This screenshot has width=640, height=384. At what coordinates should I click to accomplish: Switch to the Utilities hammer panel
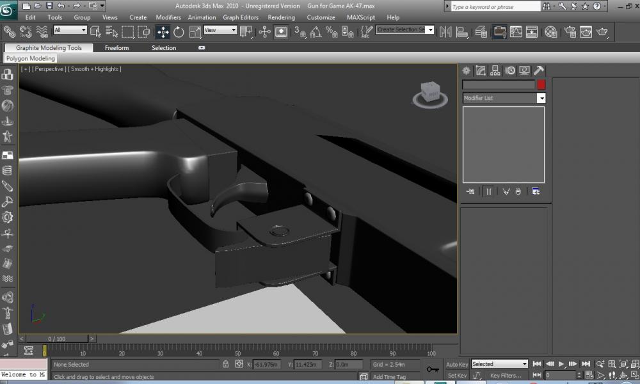pyautogui.click(x=539, y=71)
